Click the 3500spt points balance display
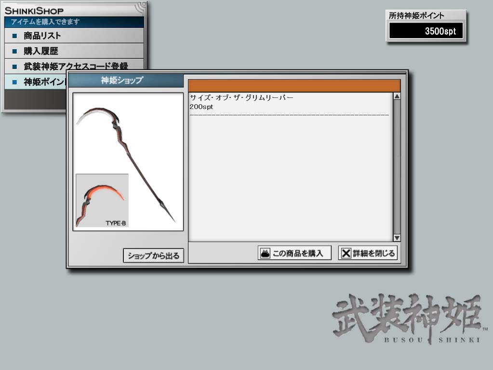The height and width of the screenshot is (370, 493). click(426, 31)
